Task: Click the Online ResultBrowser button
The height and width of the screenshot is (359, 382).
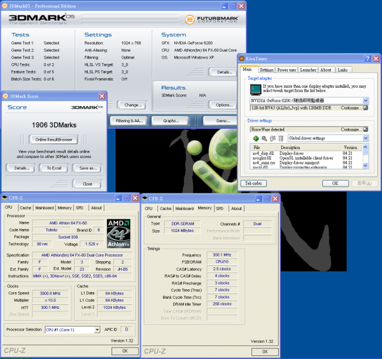Action: [x=54, y=140]
